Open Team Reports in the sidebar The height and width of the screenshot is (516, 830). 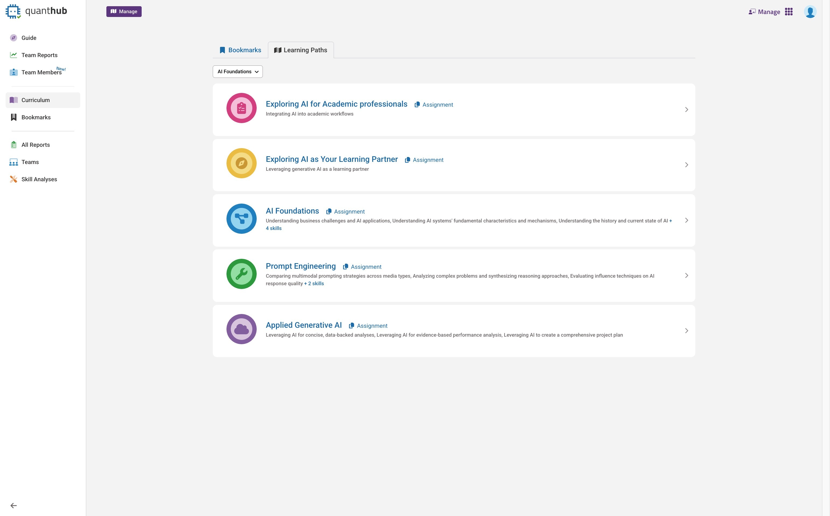pos(39,55)
